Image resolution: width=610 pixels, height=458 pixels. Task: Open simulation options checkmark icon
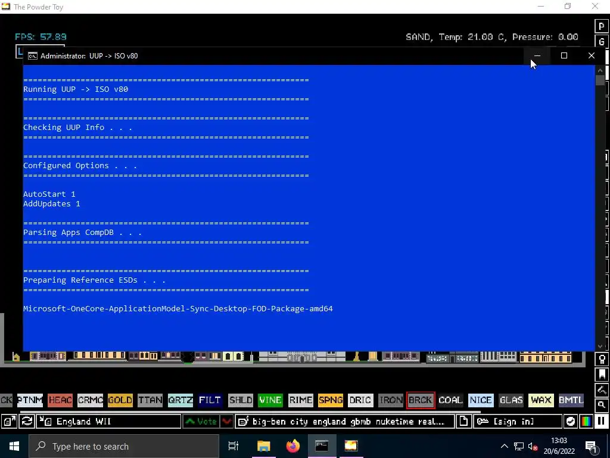(x=570, y=422)
